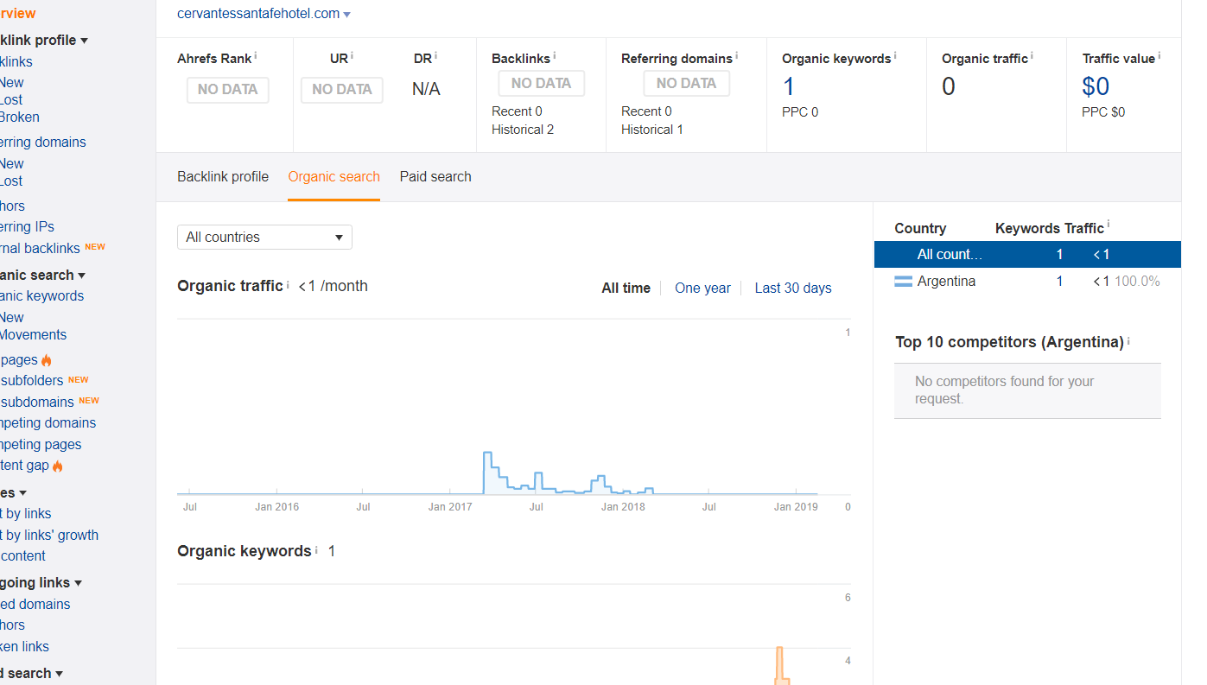
Task: Click the traffic spike in organic traffic chart
Action: point(487,471)
